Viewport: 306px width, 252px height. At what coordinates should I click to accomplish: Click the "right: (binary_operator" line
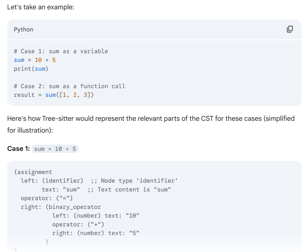tap(61, 207)
